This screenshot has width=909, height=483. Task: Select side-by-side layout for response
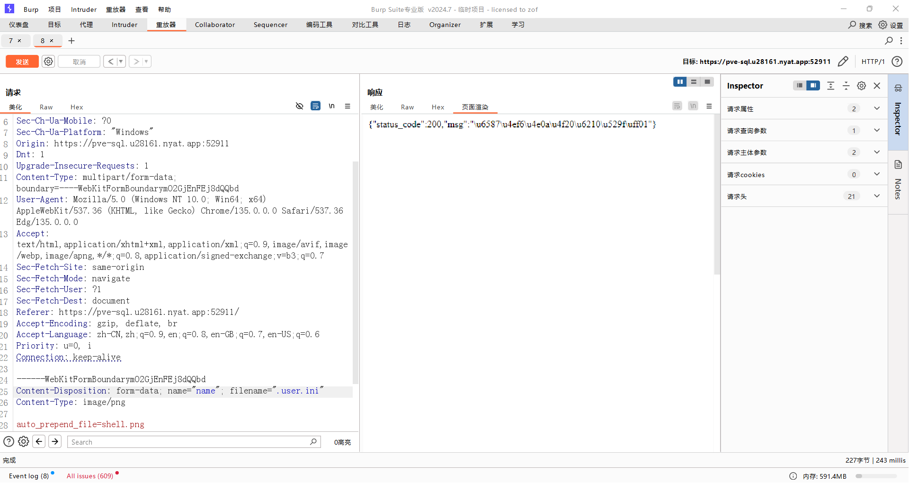click(680, 81)
